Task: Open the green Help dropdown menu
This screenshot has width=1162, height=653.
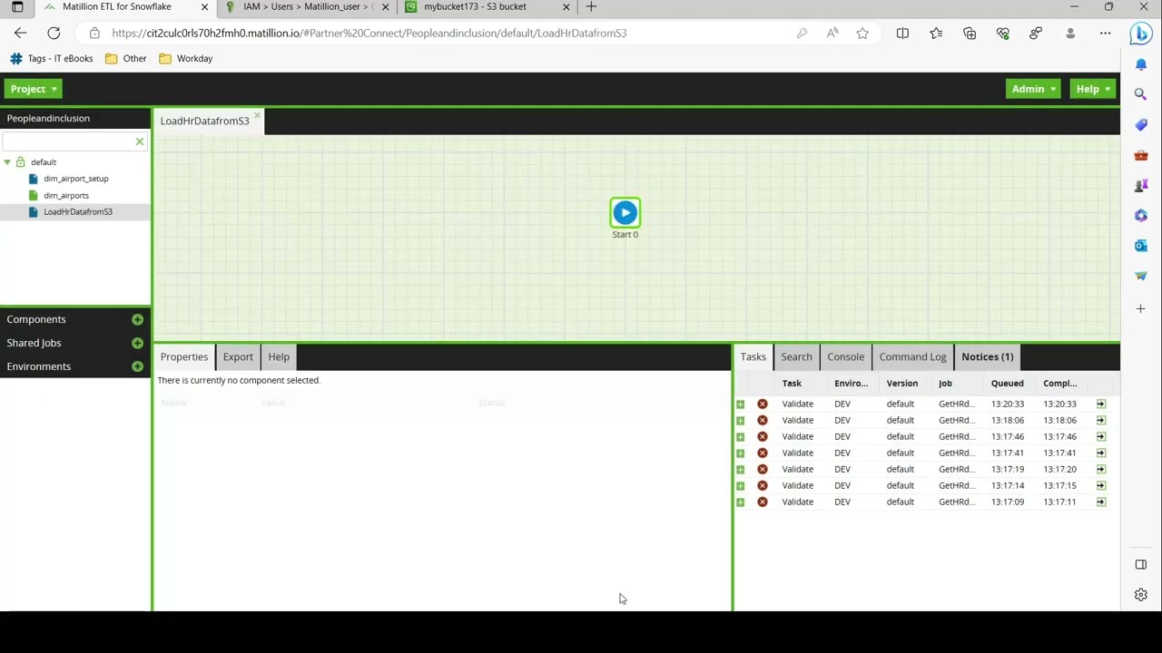Action: click(x=1093, y=89)
